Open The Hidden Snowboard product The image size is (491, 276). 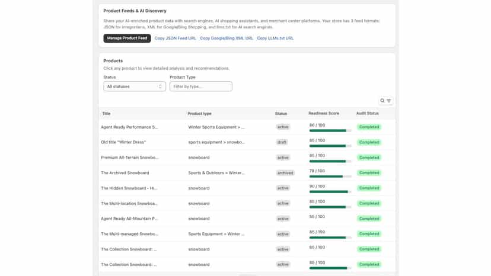click(x=129, y=188)
